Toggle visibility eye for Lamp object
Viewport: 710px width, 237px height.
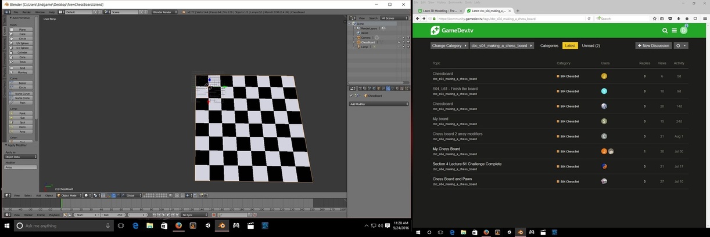pos(399,47)
